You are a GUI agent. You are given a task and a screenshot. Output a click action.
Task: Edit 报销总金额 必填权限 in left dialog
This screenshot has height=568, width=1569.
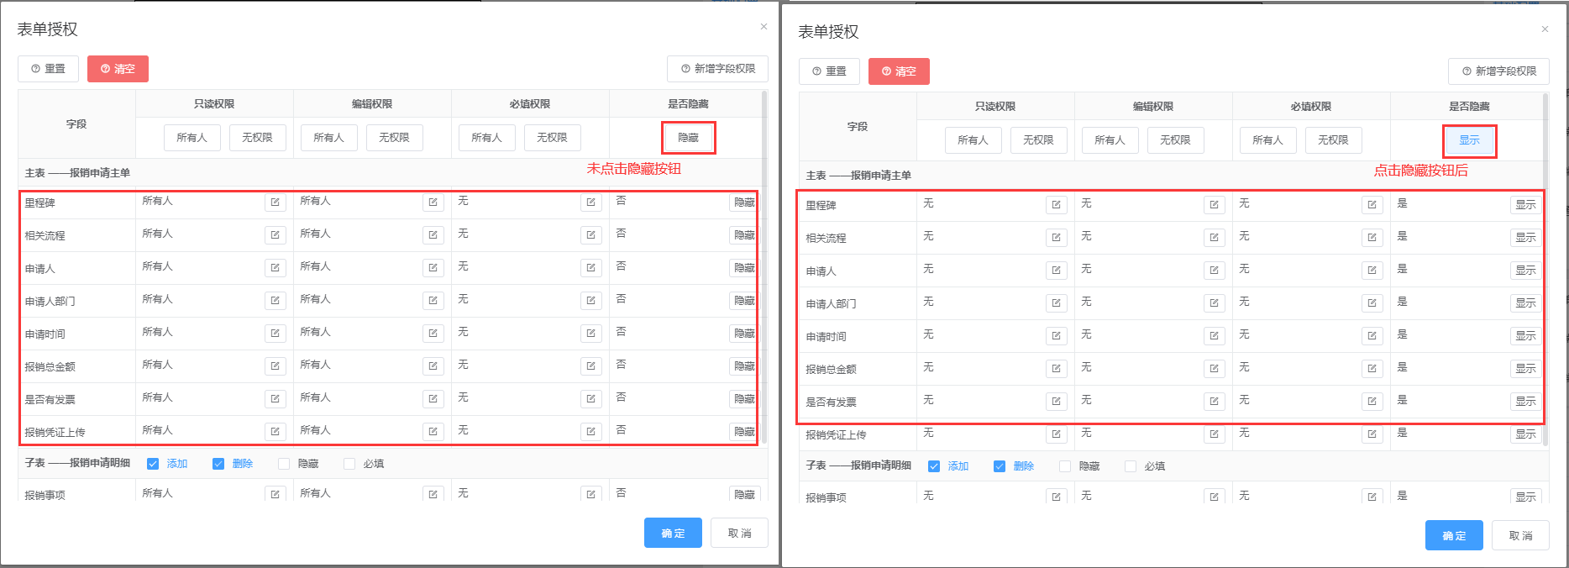tap(590, 366)
